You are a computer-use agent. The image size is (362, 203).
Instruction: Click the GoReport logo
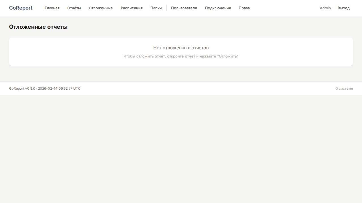pos(21,8)
